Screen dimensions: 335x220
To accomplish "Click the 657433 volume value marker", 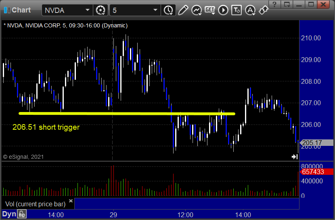I will coord(317,172).
